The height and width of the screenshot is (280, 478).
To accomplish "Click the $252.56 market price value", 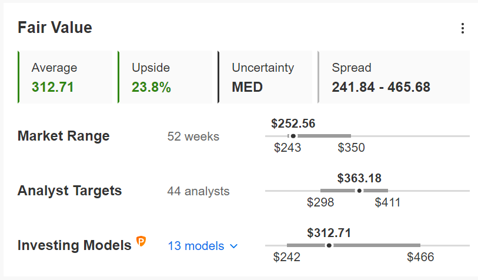I will click(x=293, y=124).
